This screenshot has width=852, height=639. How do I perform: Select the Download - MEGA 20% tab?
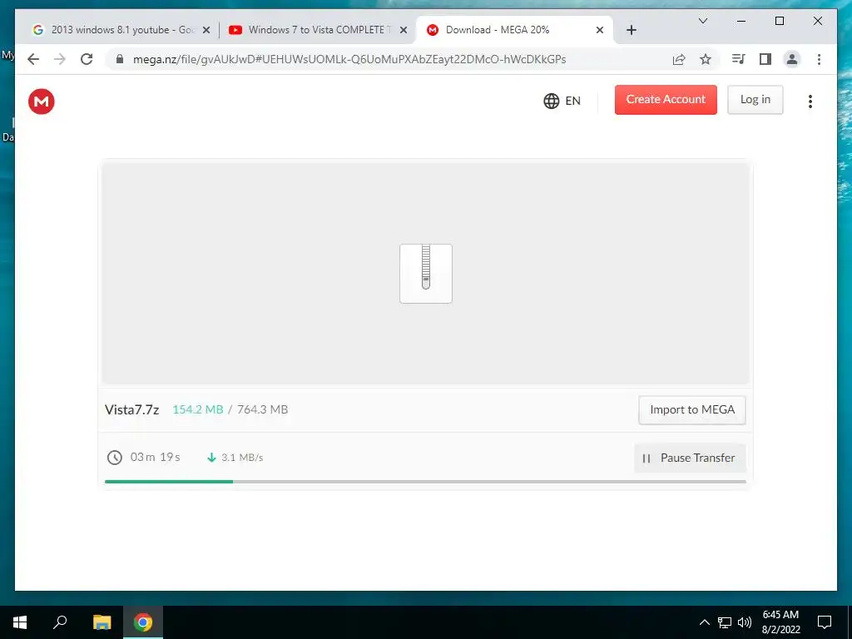[x=514, y=30]
